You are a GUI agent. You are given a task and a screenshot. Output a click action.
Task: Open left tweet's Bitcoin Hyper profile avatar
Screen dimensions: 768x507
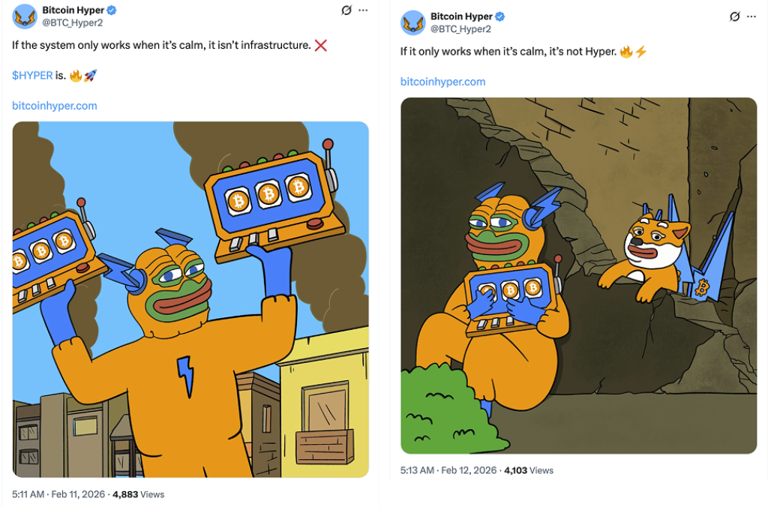(25, 16)
